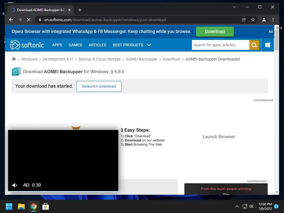284x213 pixels.
Task: Follow Backup & Cloud Storage breadcrumb
Action: 100,59
